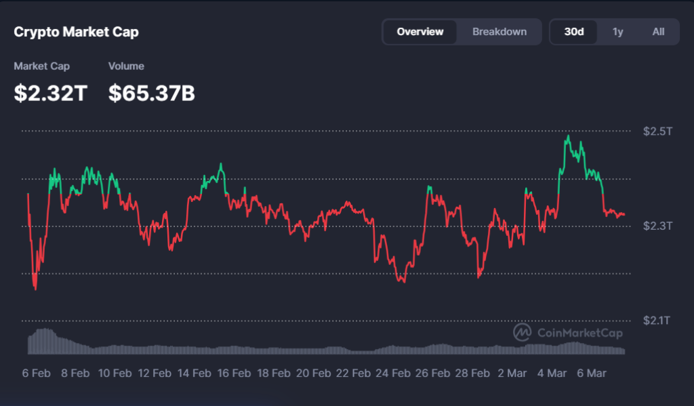Click the $2.1T axis label

coord(657,320)
